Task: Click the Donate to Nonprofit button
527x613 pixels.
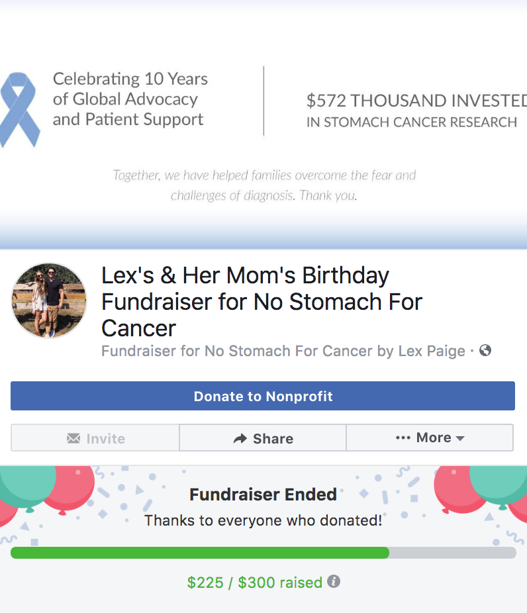Action: pyautogui.click(x=263, y=396)
